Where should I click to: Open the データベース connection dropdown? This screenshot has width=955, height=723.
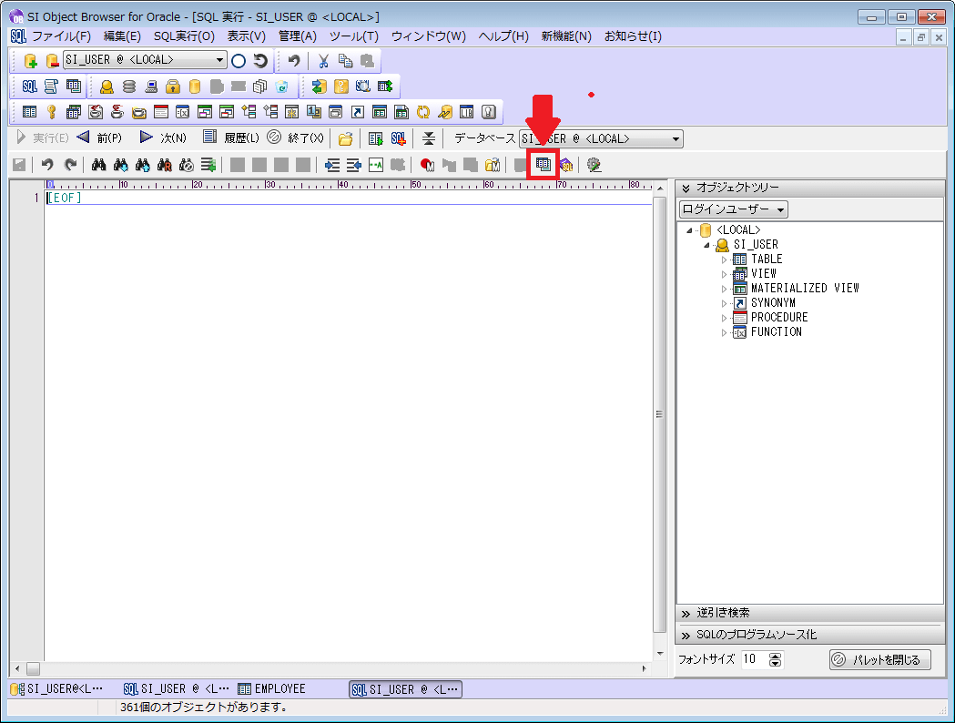(676, 139)
